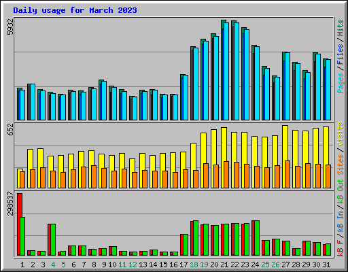This screenshot has height=272, width=348.
Task: Select the orange sites bar for day 27
Action: 288,175
